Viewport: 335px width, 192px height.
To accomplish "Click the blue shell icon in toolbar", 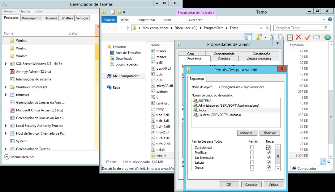I will 327,37.
